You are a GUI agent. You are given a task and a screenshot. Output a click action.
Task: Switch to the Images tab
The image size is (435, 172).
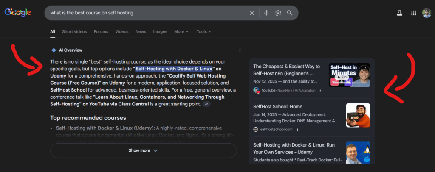tap(160, 31)
